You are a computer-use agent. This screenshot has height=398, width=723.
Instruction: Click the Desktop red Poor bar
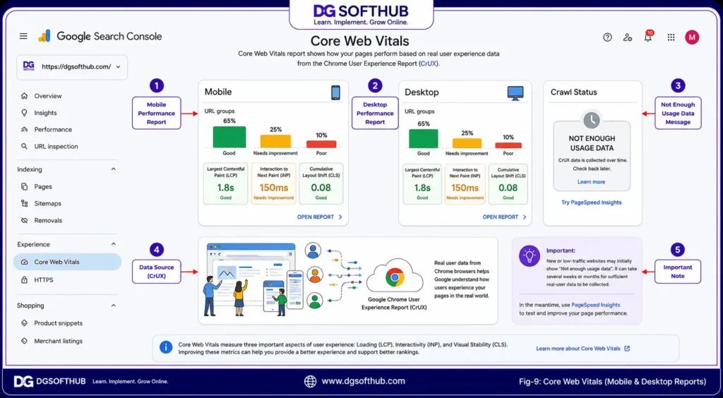(x=508, y=145)
